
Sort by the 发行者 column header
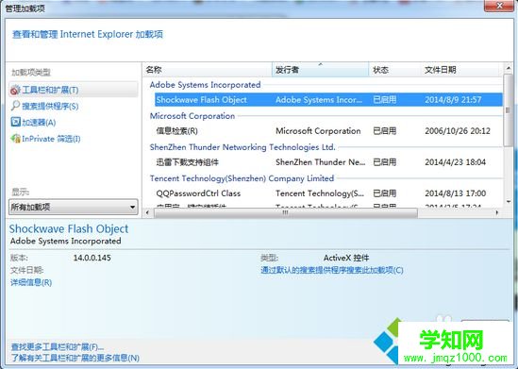point(320,70)
